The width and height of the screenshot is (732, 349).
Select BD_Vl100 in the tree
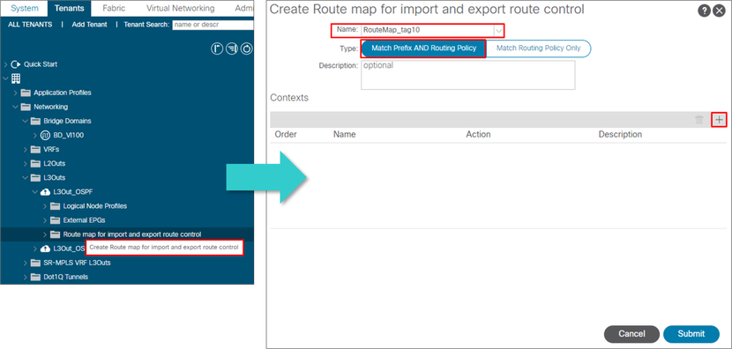(69, 136)
